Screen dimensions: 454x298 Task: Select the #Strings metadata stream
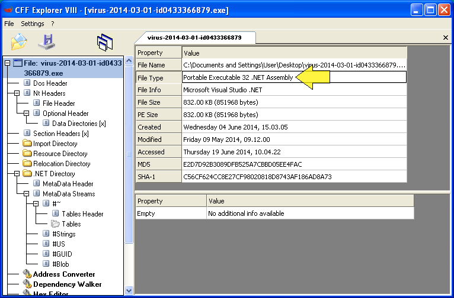63,234
